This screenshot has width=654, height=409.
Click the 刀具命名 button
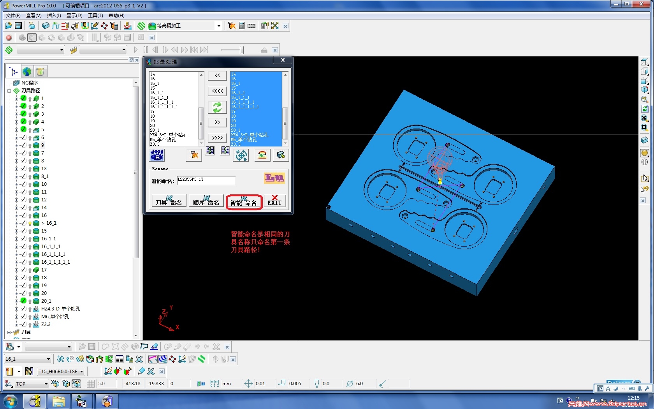(169, 201)
